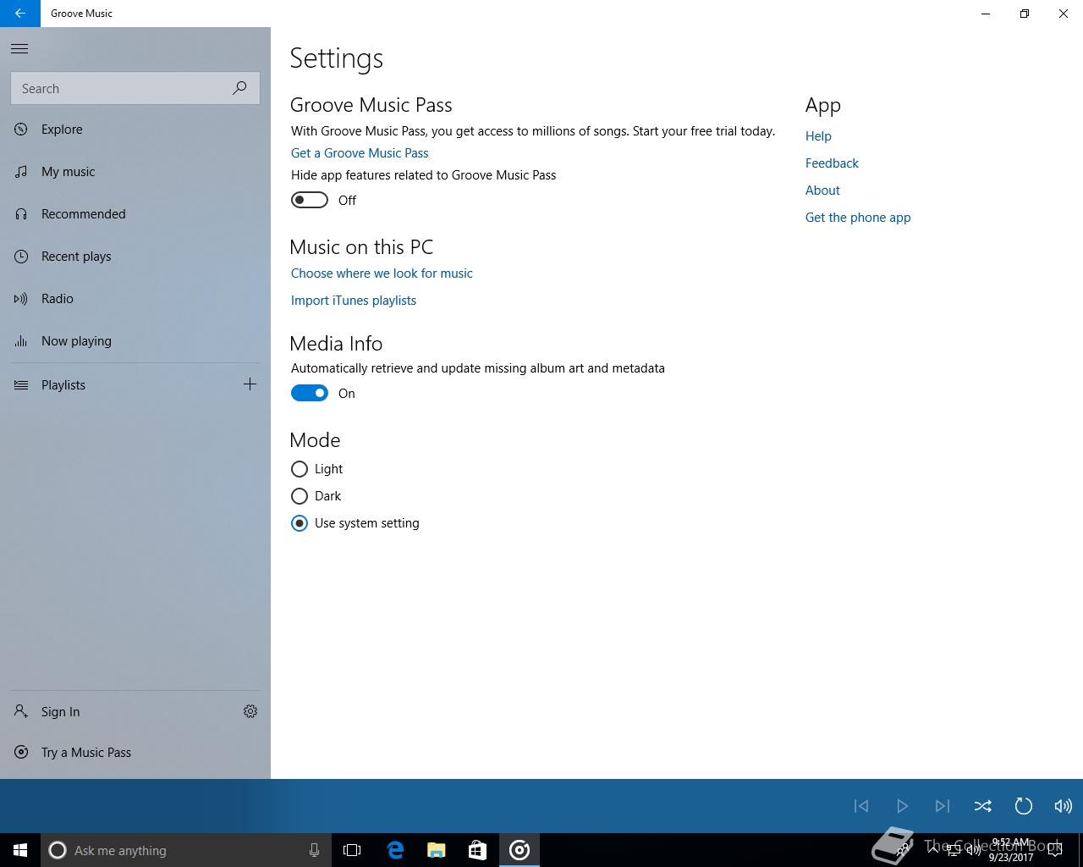
Task: Click Get the phone app link
Action: pos(858,218)
